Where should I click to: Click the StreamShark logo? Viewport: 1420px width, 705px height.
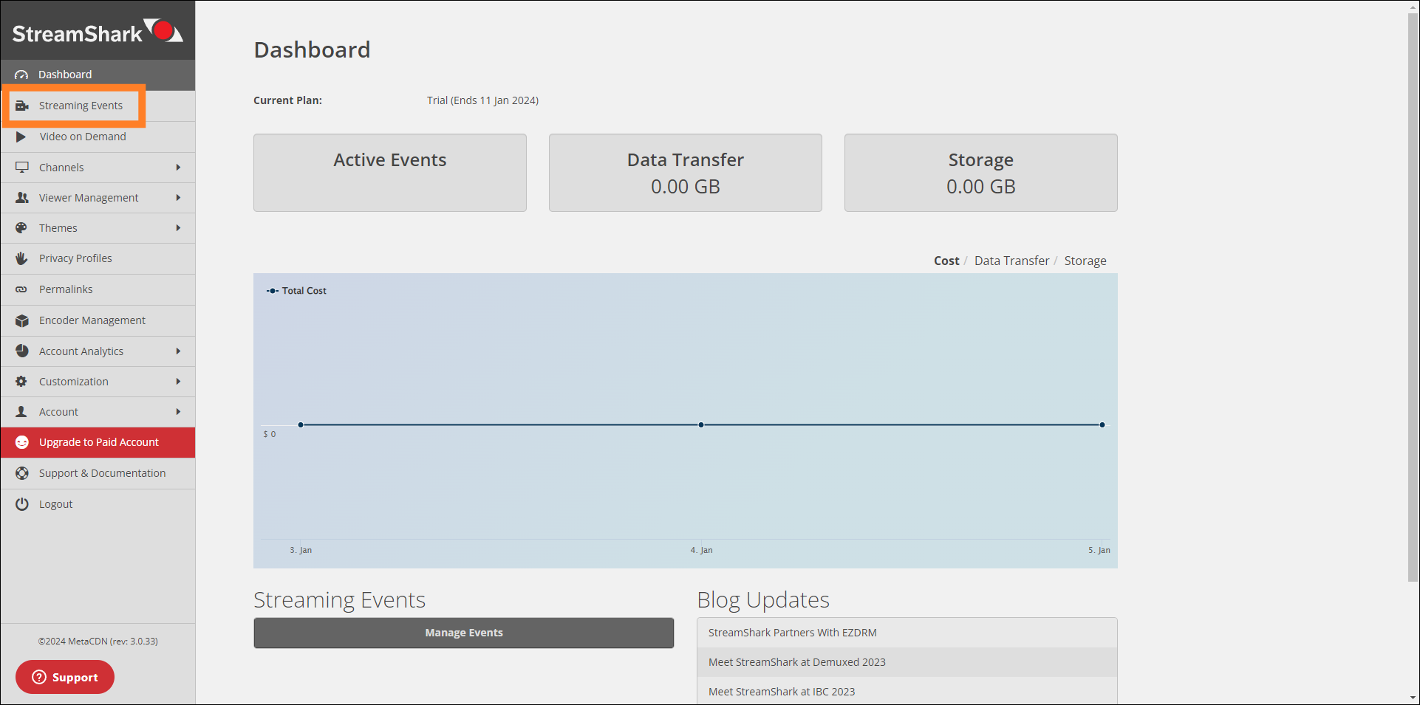[98, 32]
